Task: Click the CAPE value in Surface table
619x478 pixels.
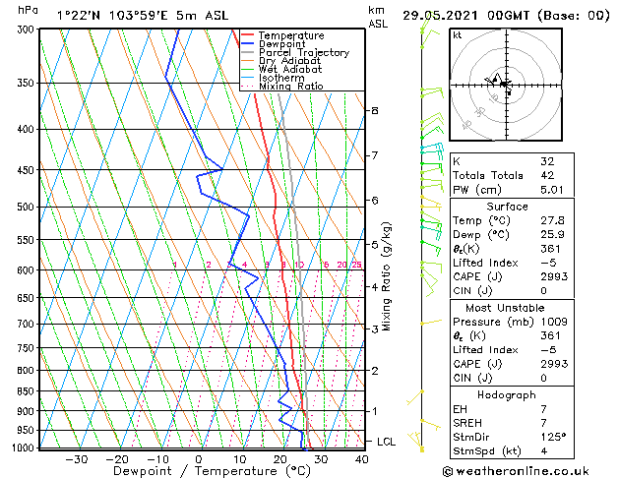Action: (554, 276)
